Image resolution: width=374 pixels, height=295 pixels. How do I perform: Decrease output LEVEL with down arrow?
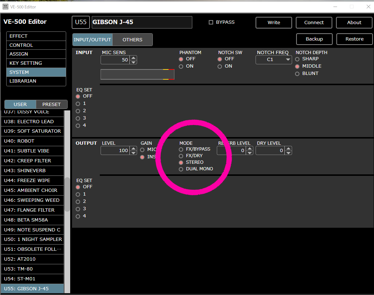click(133, 153)
